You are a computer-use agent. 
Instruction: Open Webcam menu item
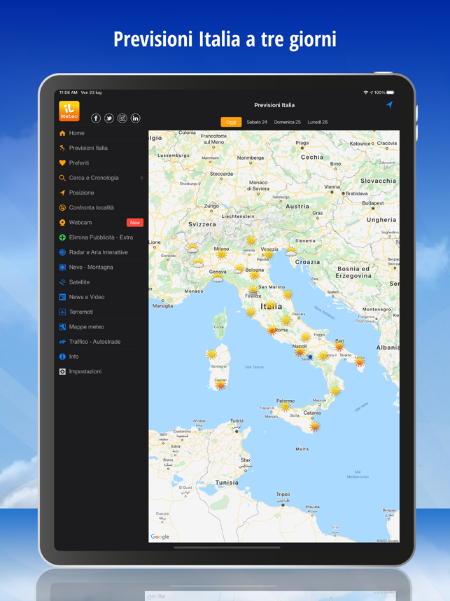click(x=101, y=223)
